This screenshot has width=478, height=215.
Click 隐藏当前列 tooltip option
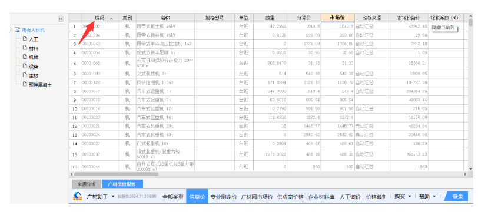[443, 28]
